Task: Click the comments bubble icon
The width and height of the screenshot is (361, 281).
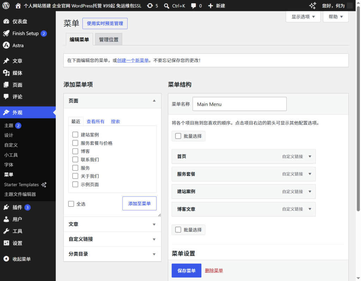Action: tap(194, 6)
